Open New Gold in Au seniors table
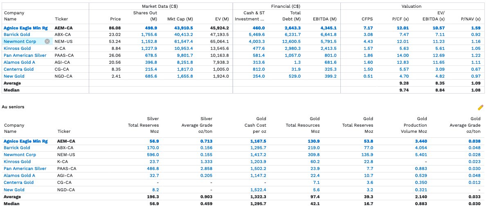 coord(14,190)
